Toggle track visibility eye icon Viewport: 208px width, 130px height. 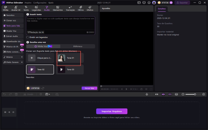[x=9, y=112]
